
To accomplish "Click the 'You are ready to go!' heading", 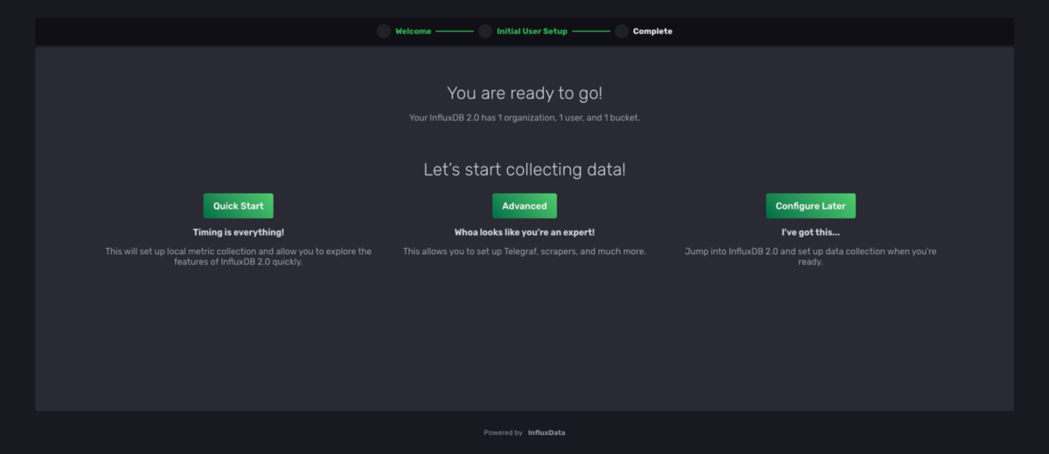I will (524, 93).
